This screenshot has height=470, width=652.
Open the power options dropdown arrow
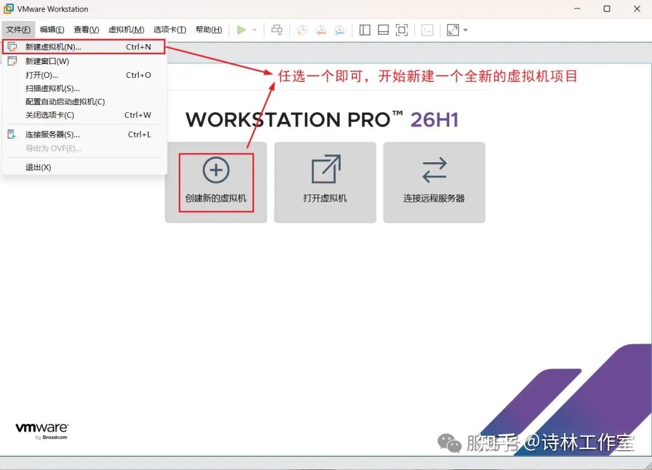255,30
